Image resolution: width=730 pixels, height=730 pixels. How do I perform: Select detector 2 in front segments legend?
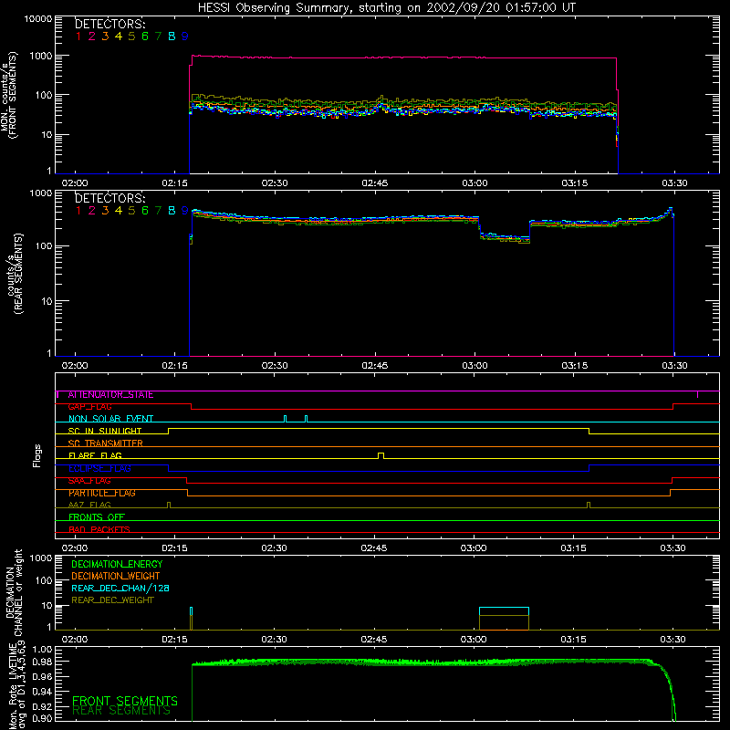[x=92, y=36]
